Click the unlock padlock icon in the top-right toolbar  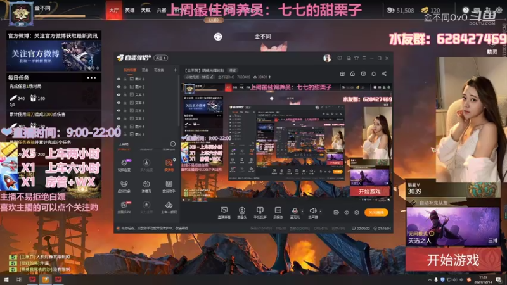[353, 73]
